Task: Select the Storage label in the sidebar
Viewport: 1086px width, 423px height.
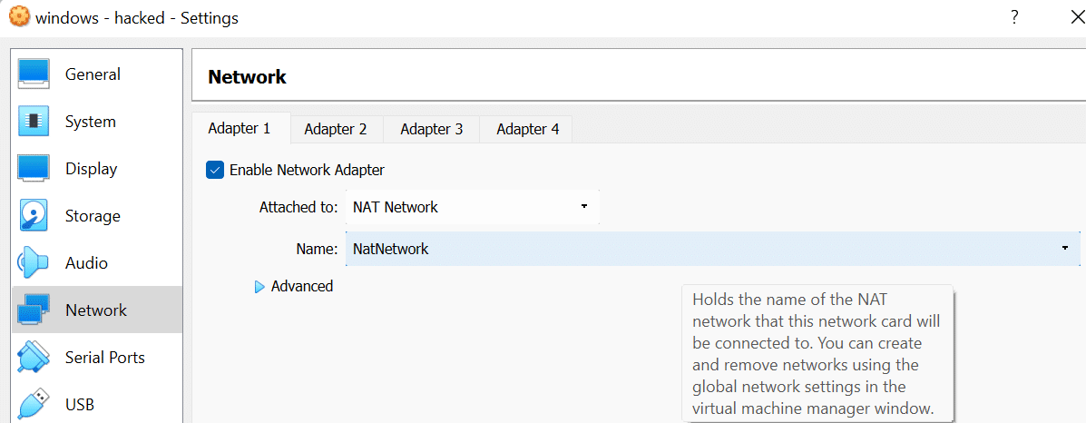Action: pos(93,216)
